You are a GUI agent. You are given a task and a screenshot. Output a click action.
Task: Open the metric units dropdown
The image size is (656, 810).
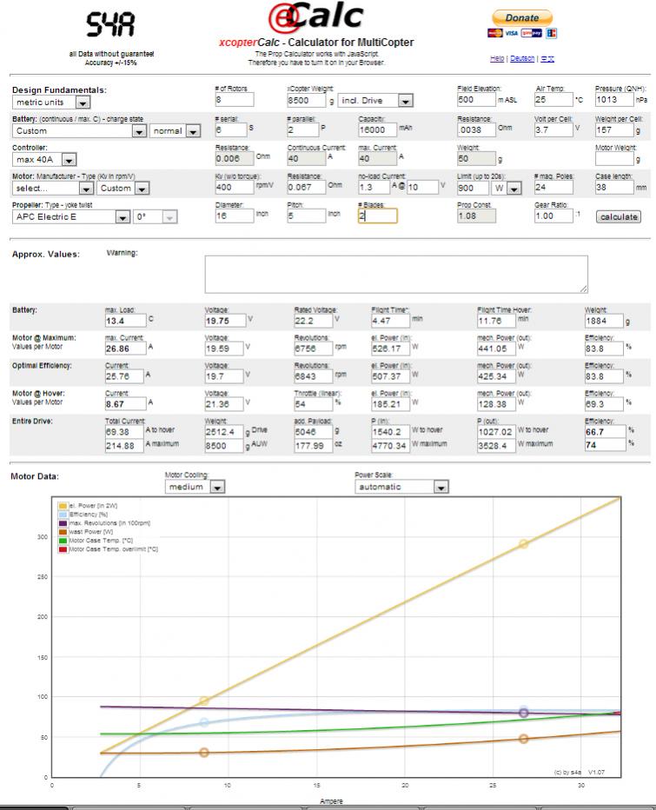pyautogui.click(x=51, y=101)
